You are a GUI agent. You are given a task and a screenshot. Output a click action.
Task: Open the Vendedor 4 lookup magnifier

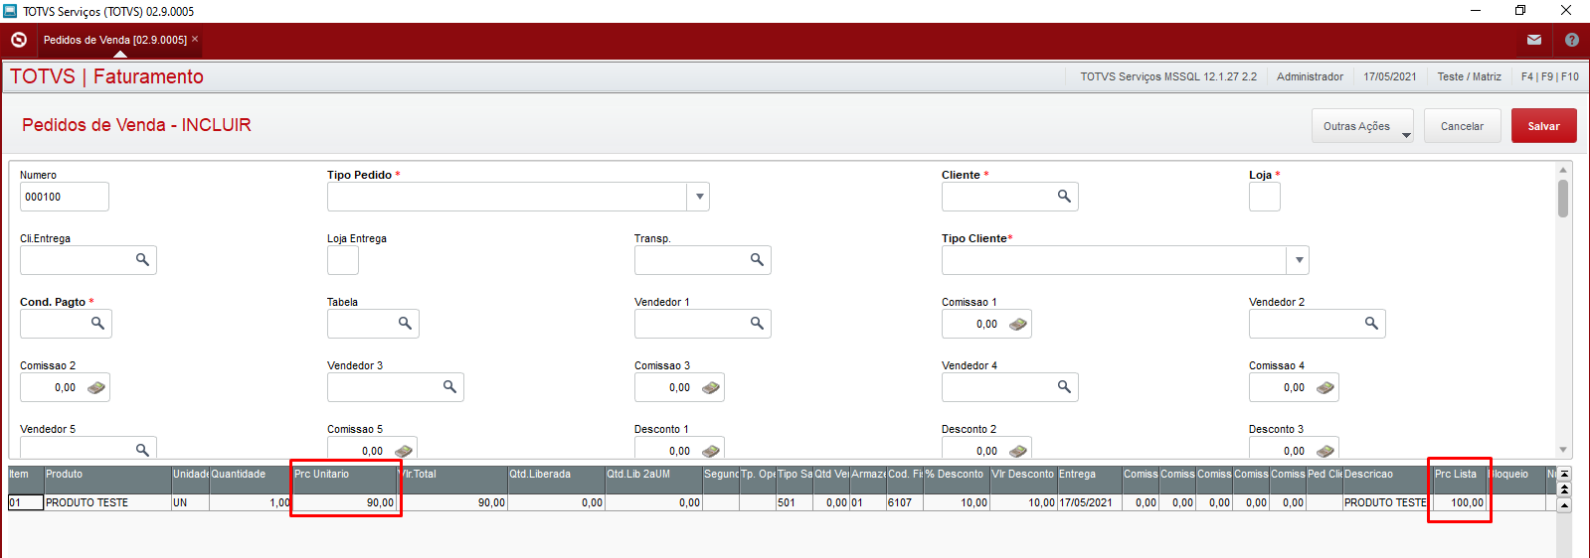1064,387
